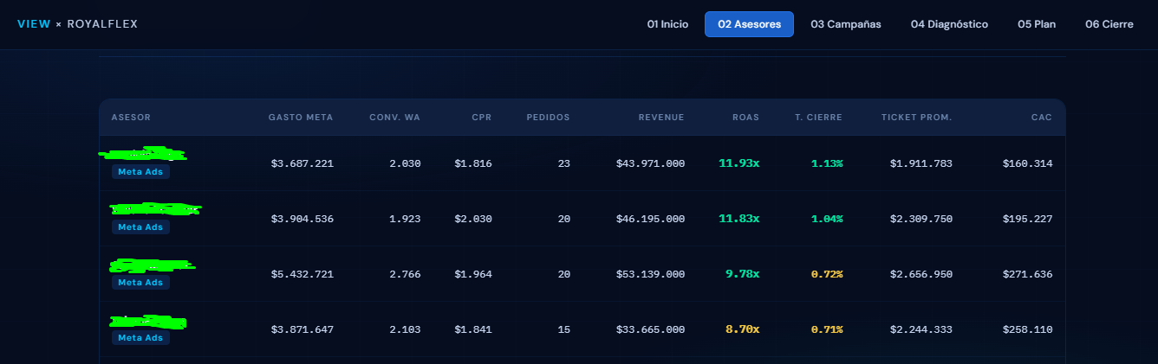Click the 0.72% closing rate value
The width and height of the screenshot is (1158, 364).
[x=827, y=274]
